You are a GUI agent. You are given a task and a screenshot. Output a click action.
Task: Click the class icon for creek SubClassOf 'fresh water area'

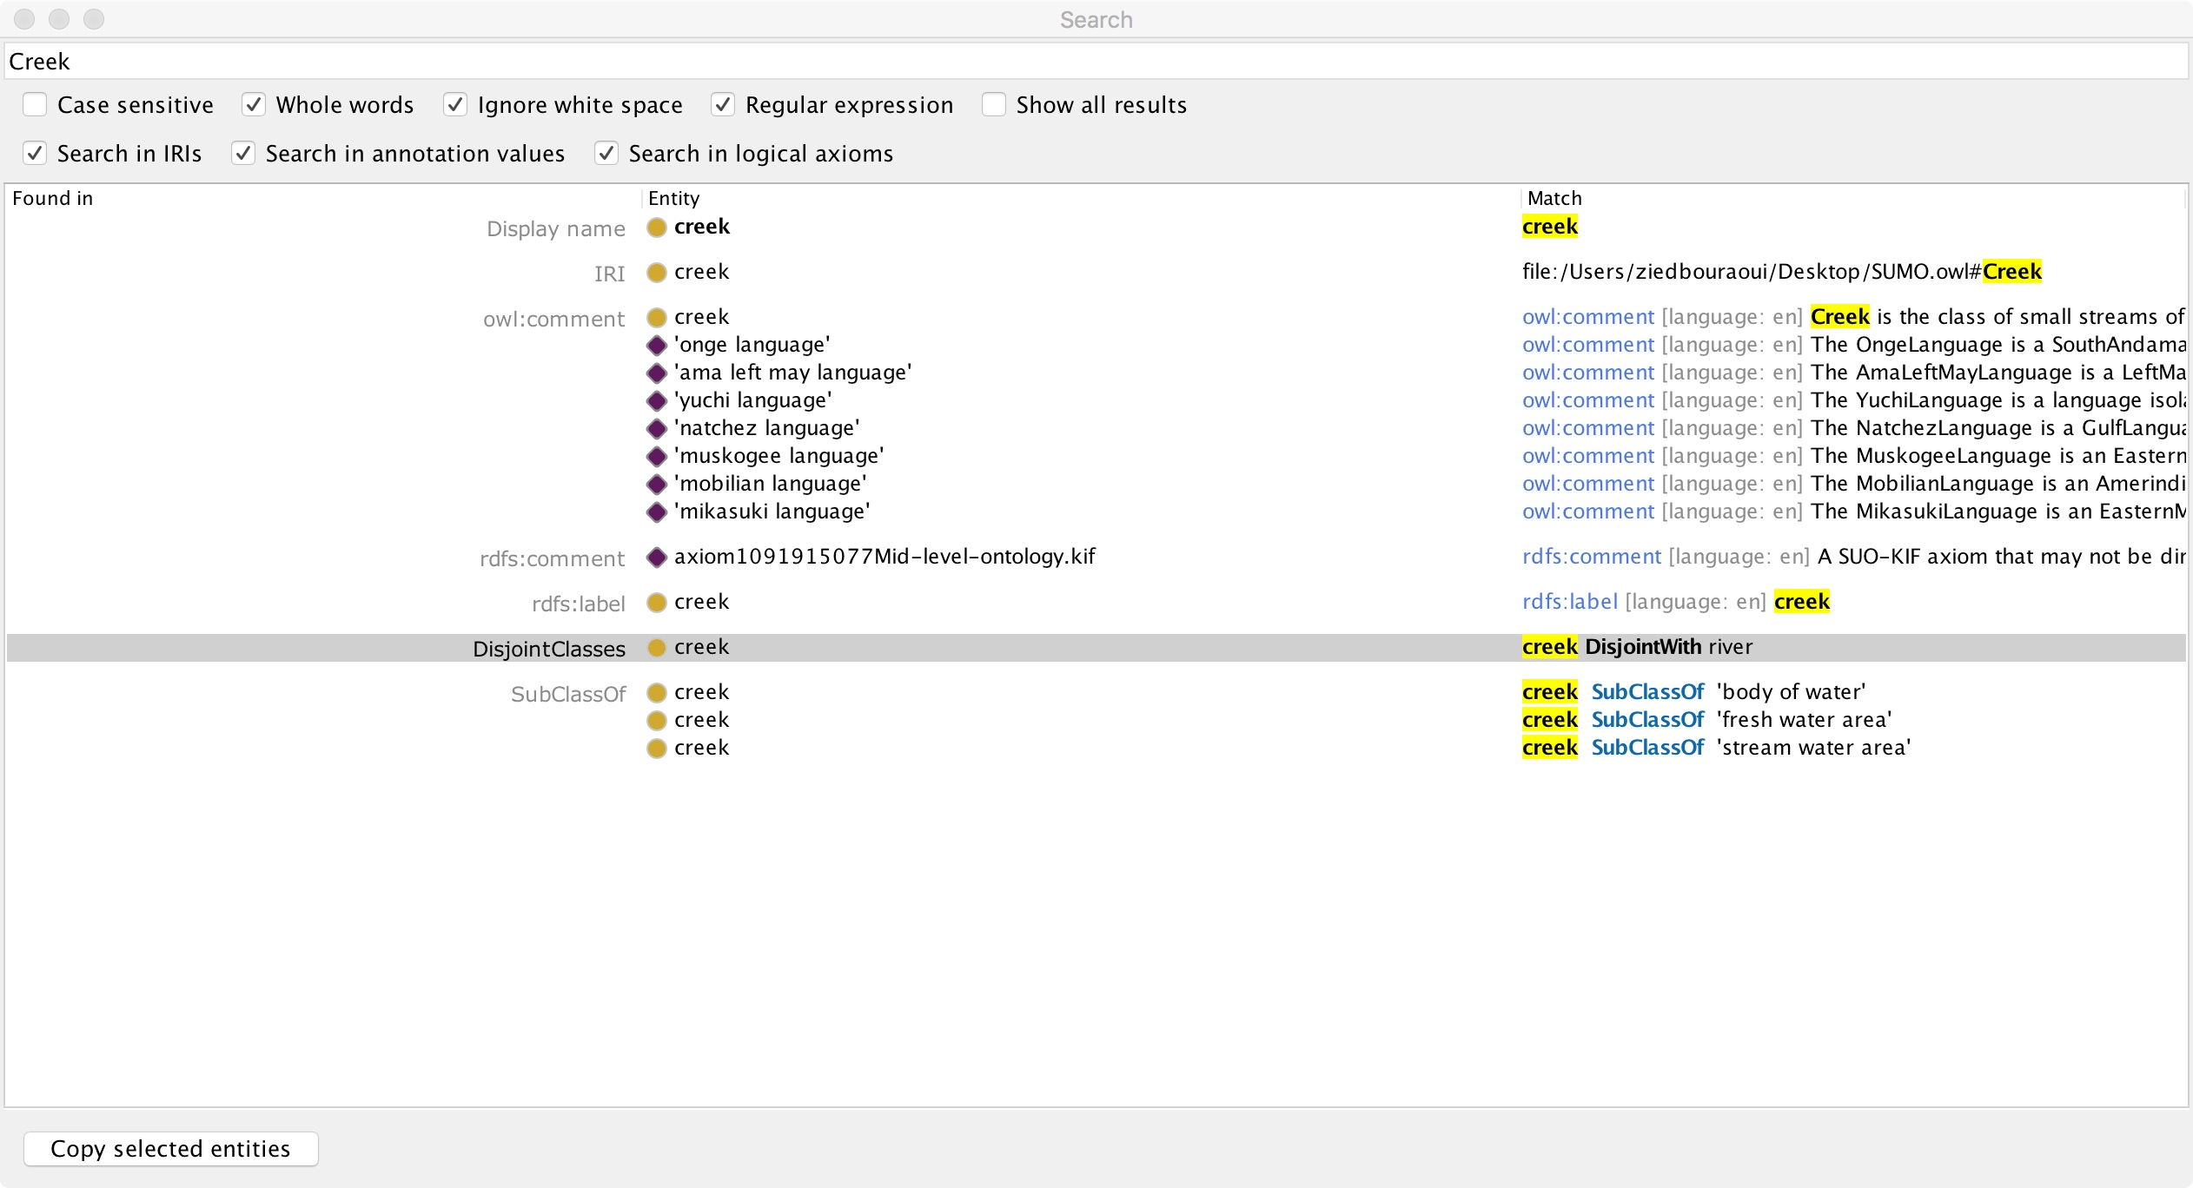click(x=657, y=721)
